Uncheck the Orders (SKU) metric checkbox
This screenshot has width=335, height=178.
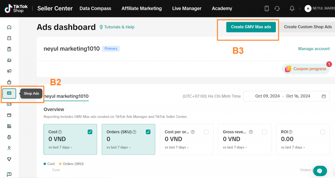(x=148, y=132)
